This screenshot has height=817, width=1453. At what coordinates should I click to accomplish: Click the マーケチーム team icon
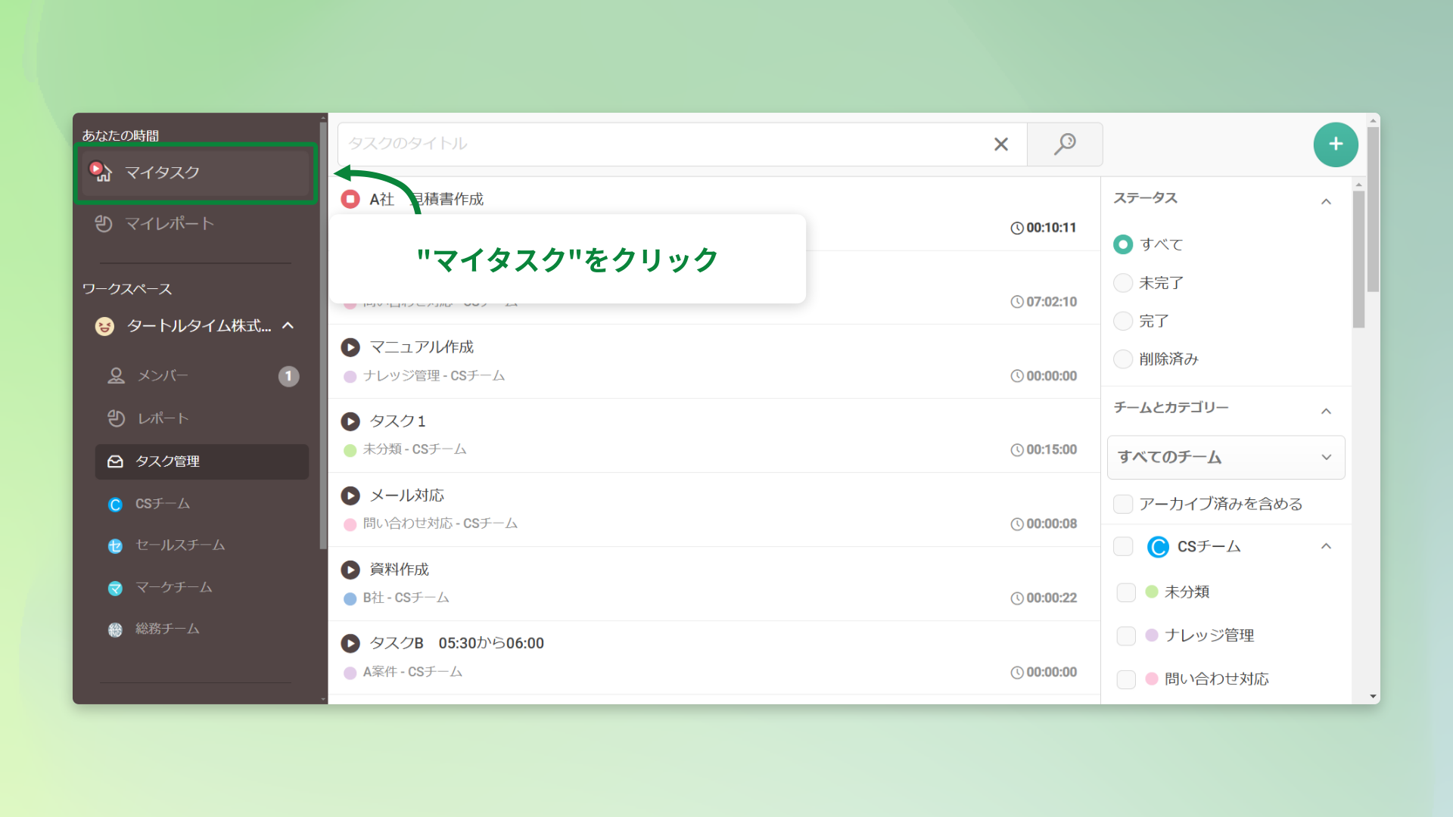115,588
